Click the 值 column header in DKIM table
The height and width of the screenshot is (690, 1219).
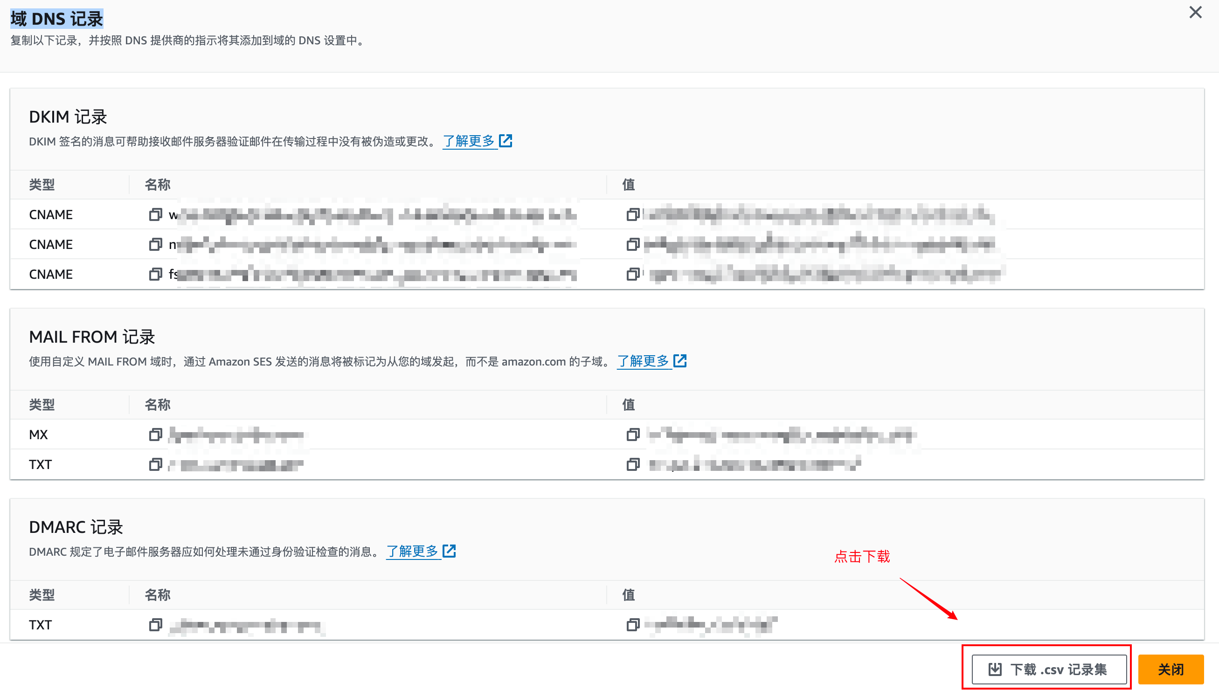click(629, 185)
